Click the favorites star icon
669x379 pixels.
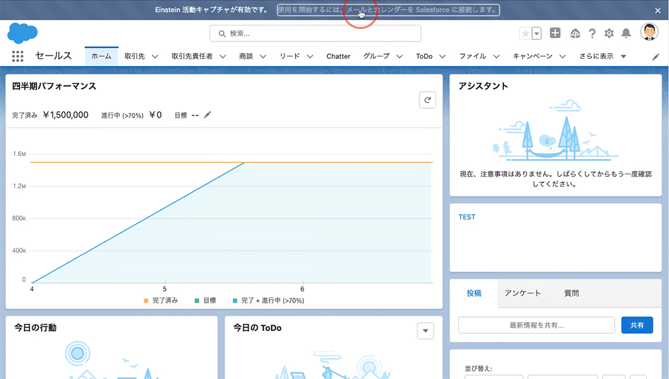[525, 33]
